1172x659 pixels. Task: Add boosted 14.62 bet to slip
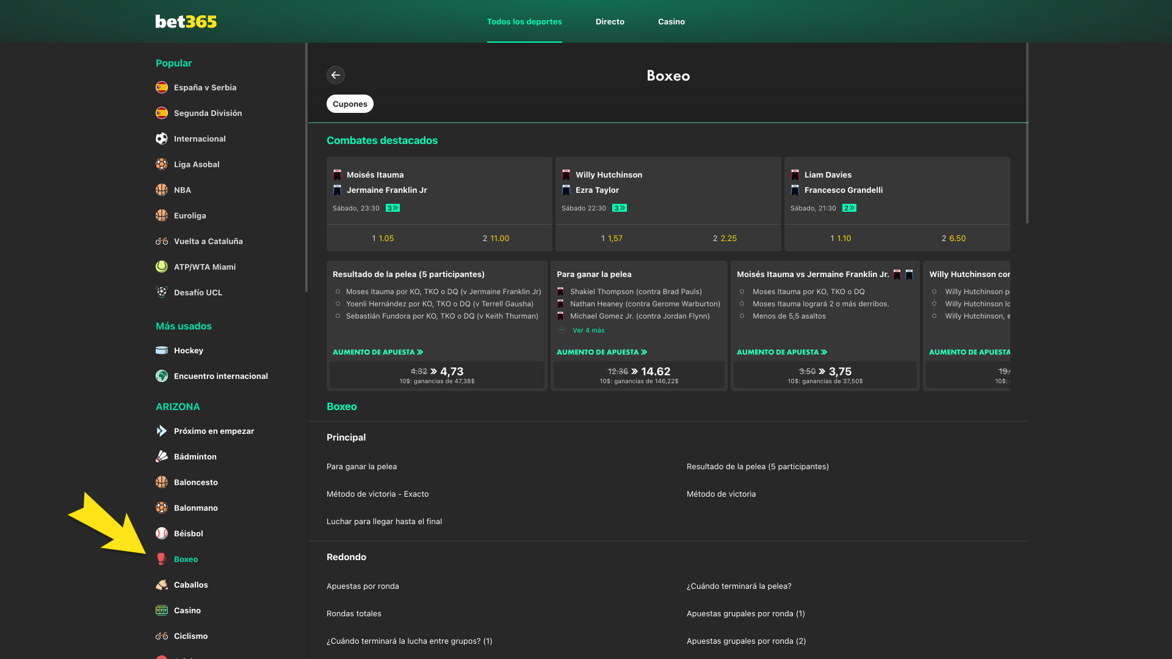(x=639, y=375)
